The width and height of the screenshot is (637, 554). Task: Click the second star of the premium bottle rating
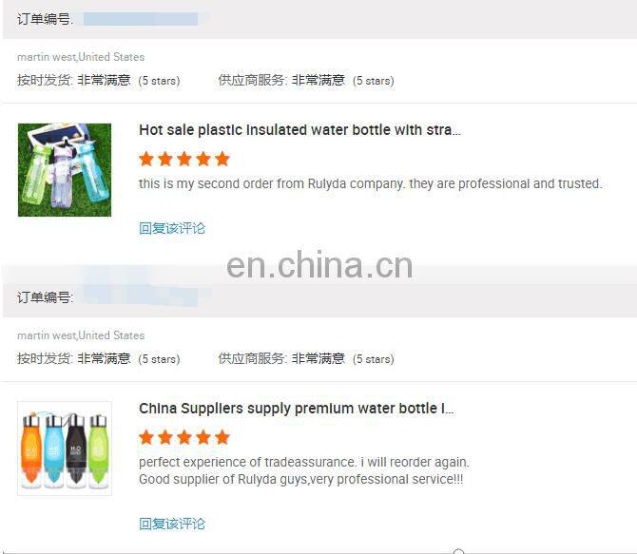pos(165,437)
